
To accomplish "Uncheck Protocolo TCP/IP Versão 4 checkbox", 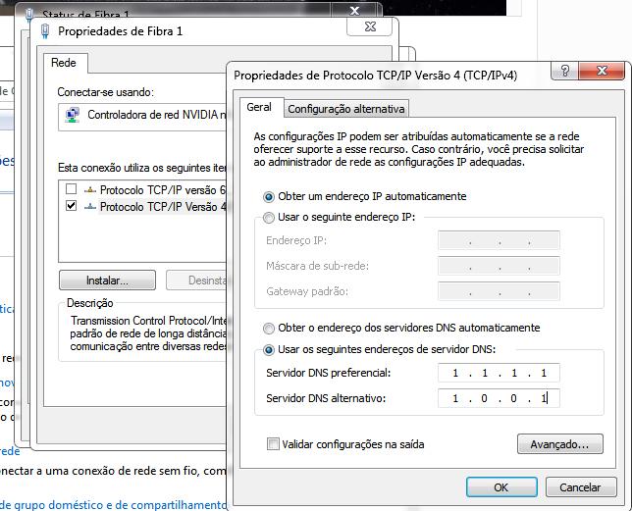I will coord(71,206).
